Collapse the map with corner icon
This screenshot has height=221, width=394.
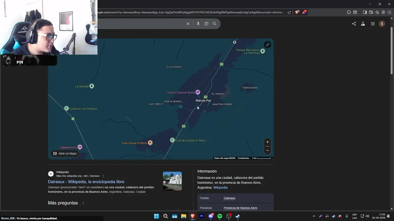(x=267, y=45)
